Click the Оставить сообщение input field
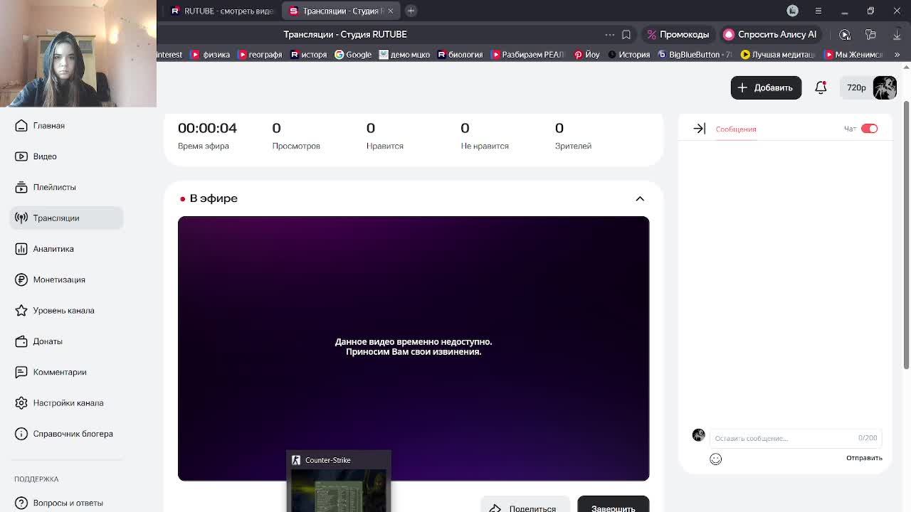 pyautogui.click(x=795, y=438)
